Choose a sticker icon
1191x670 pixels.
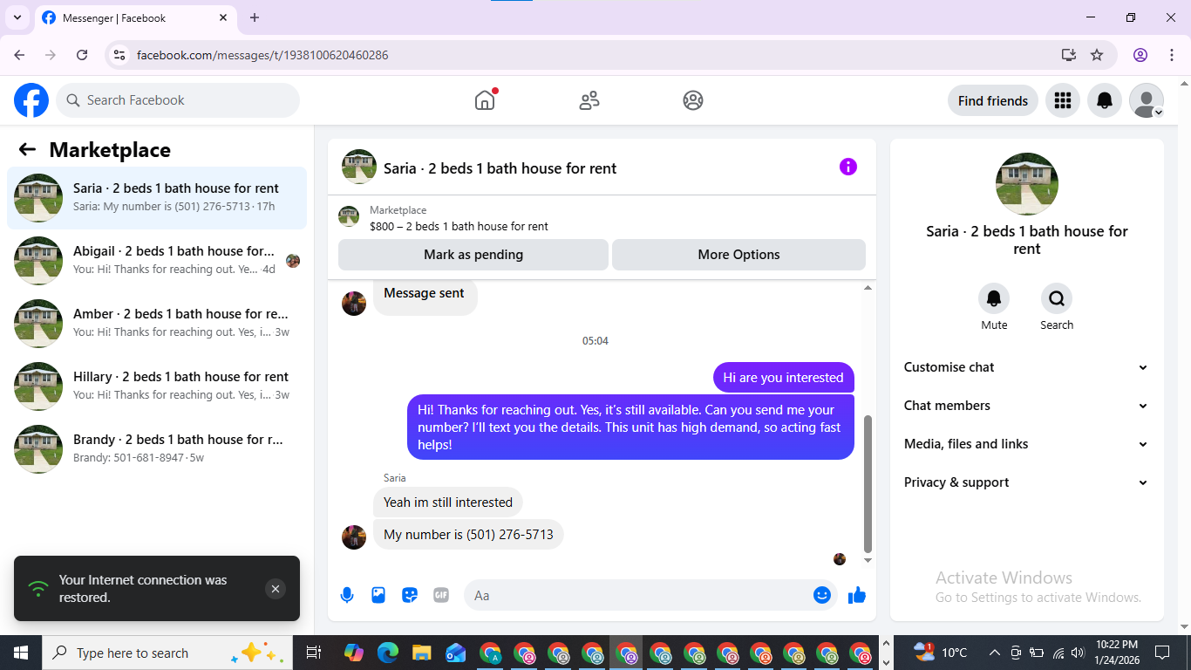click(x=410, y=595)
